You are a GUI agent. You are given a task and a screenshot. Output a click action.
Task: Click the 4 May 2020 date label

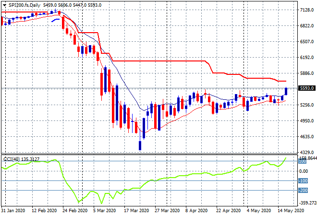(259, 211)
